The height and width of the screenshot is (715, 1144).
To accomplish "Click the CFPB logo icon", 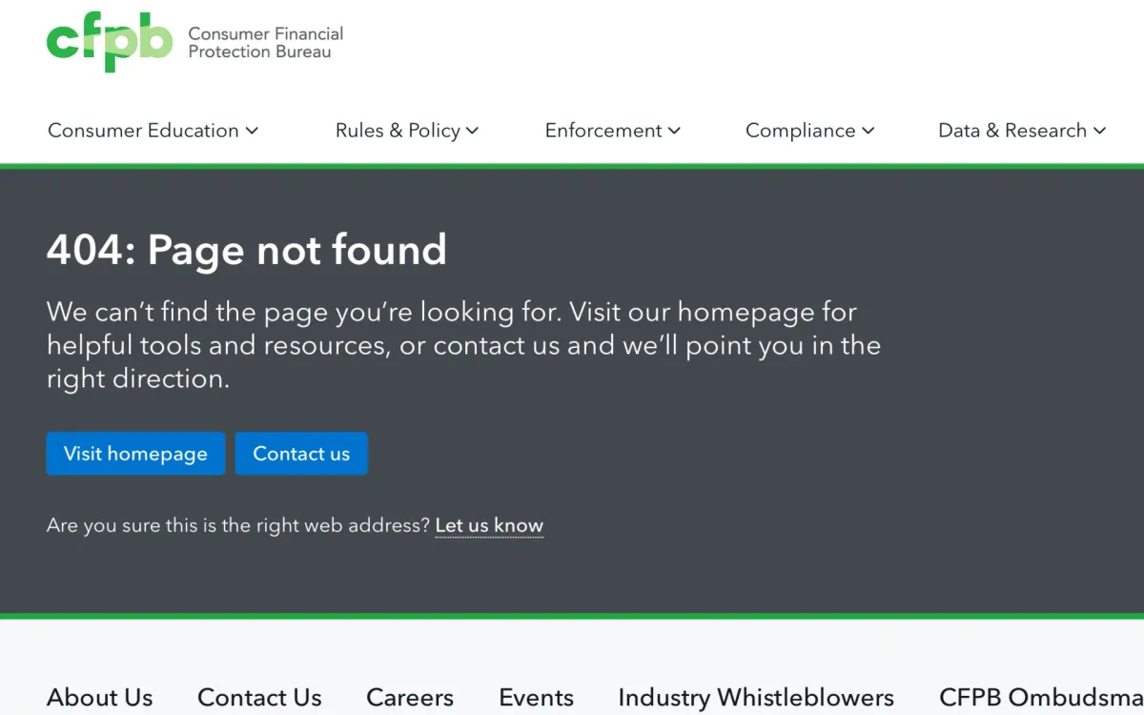I will pos(108,42).
